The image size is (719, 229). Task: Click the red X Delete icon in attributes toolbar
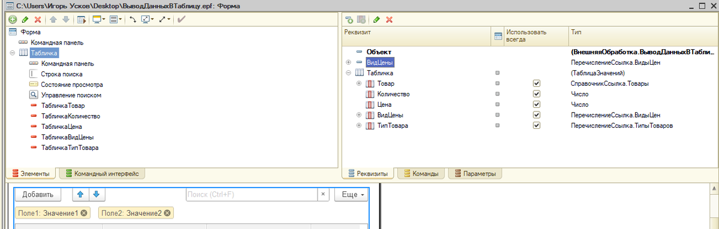pos(389,20)
